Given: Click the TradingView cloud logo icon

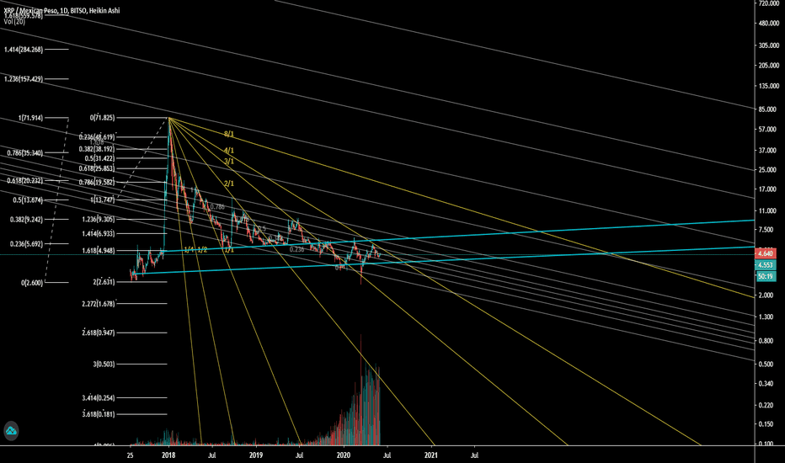Looking at the screenshot, I should [x=11, y=431].
